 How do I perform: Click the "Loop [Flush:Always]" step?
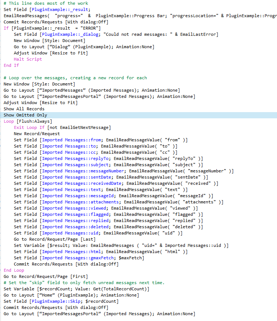pyautogui.click(x=28, y=121)
